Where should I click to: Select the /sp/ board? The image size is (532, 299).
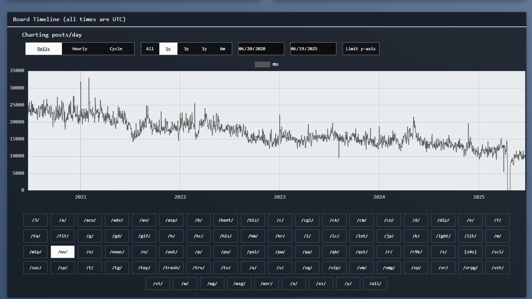63,268
